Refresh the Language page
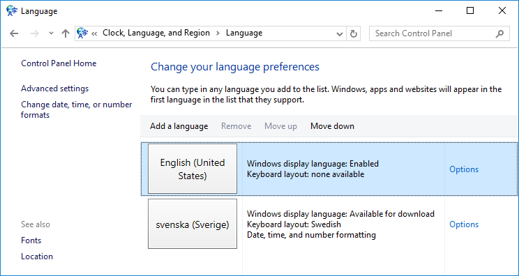 (x=354, y=33)
